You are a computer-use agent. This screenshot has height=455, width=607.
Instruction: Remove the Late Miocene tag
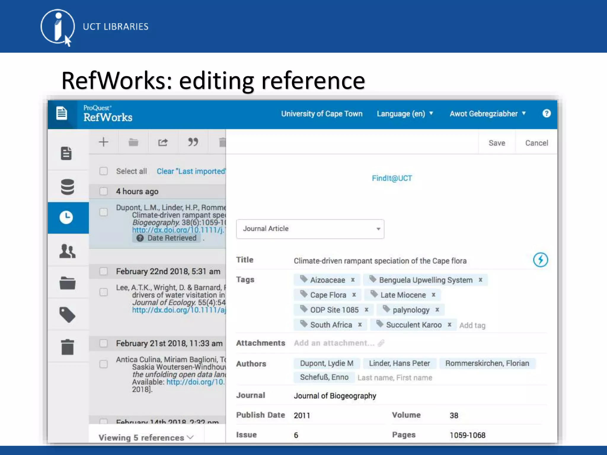point(434,295)
